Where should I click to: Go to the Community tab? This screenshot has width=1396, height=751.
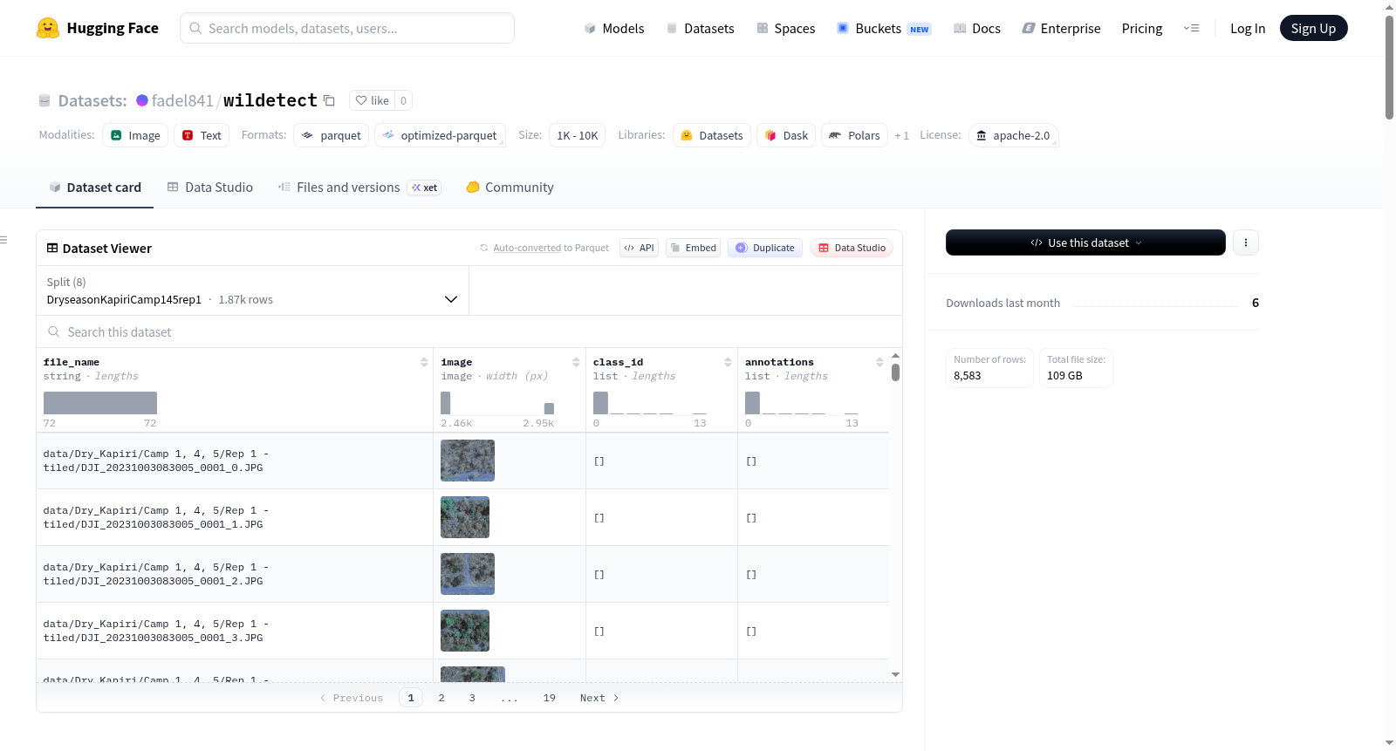[510, 188]
